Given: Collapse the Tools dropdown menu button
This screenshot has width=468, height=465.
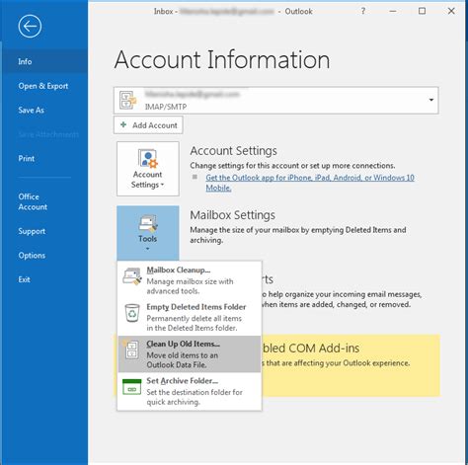Looking at the screenshot, I should coord(148,233).
